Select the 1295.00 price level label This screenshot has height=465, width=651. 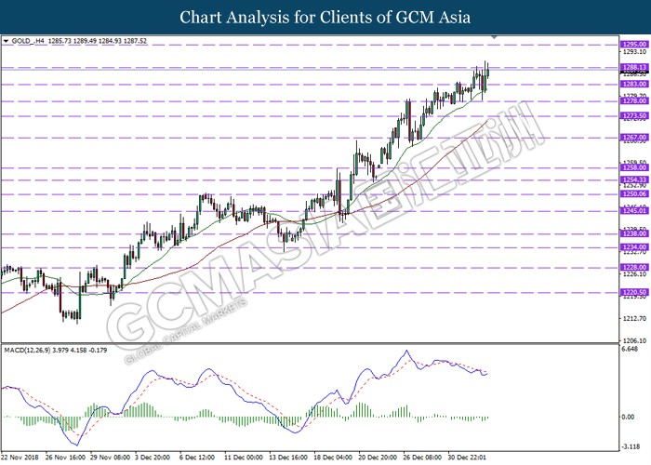tap(634, 45)
